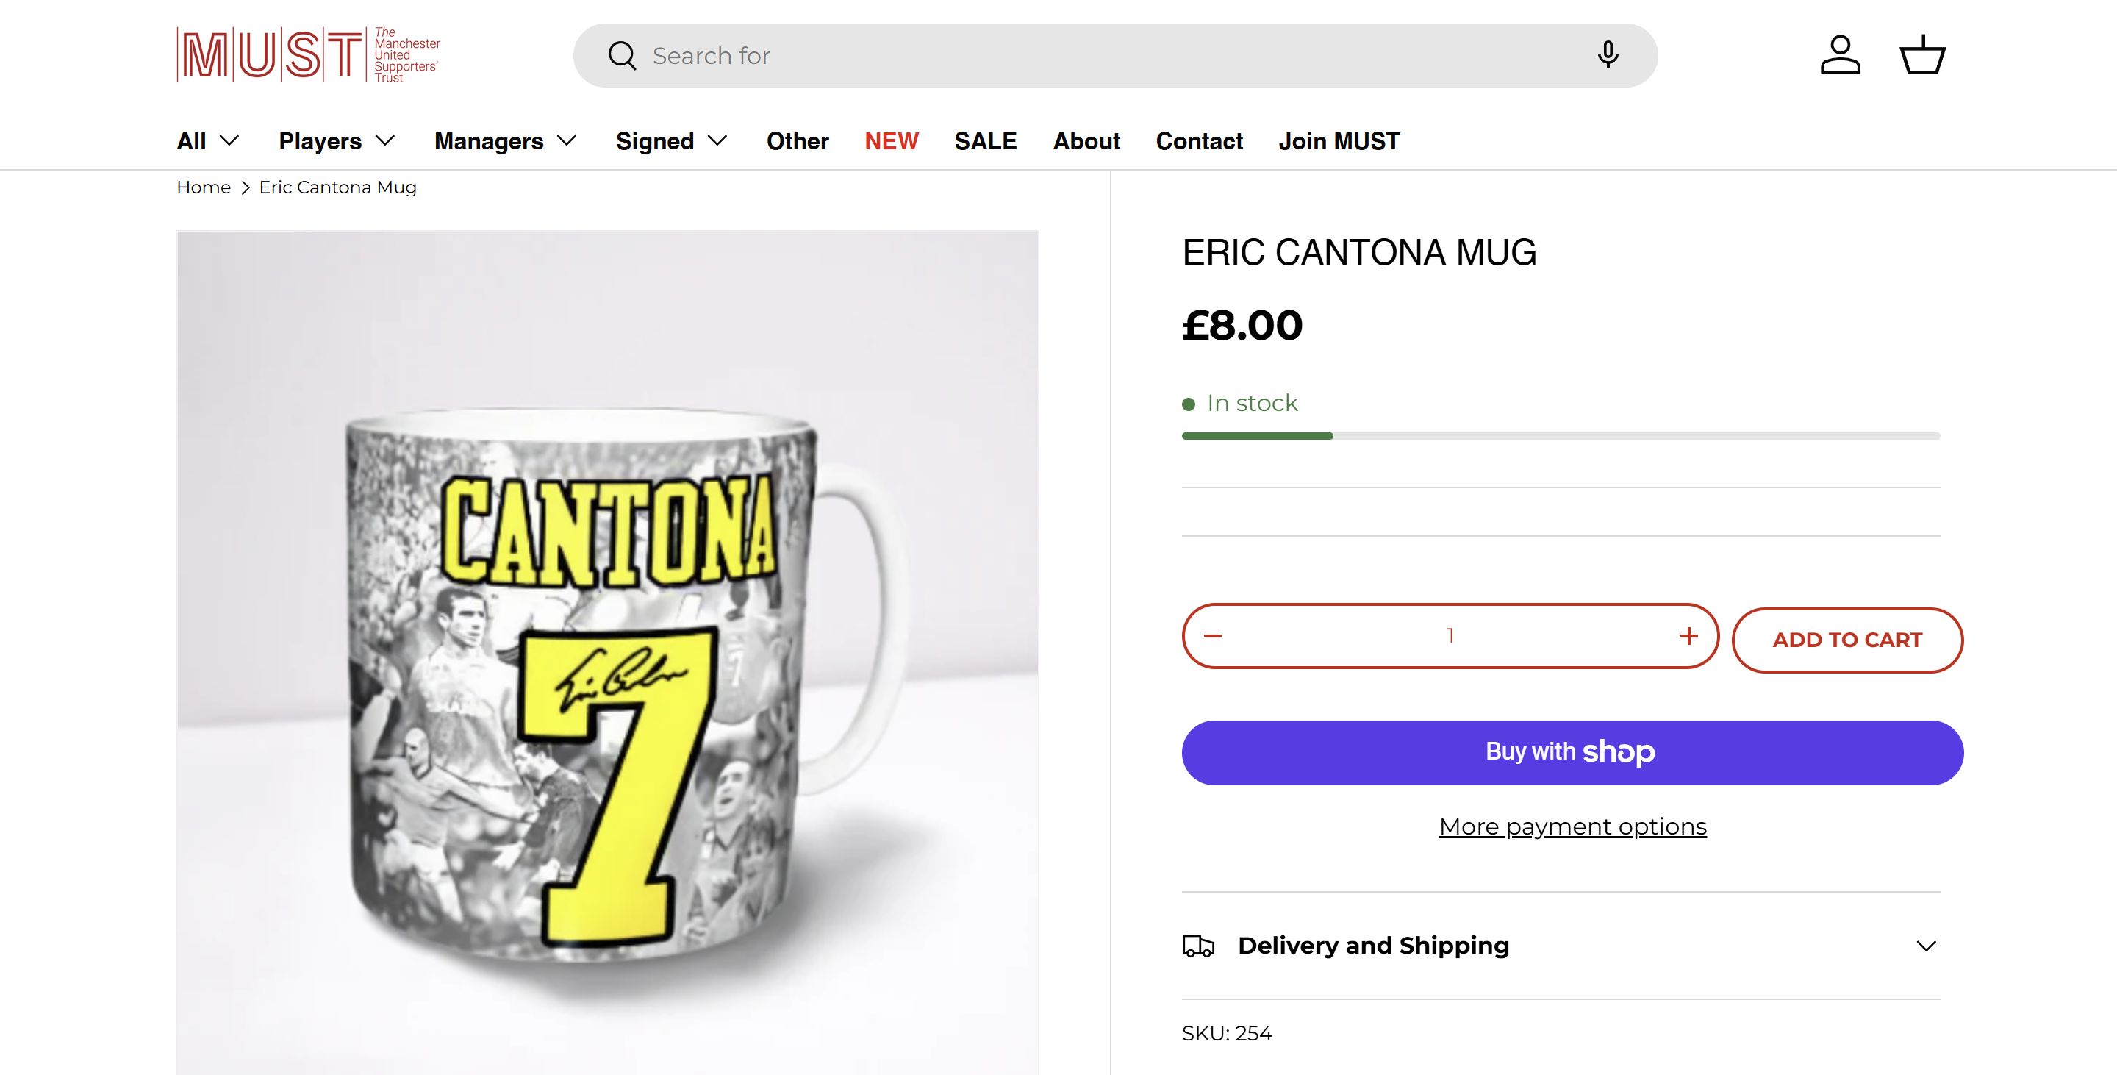This screenshot has width=2117, height=1075.
Task: Click the Home breadcrumb link
Action: coord(203,187)
